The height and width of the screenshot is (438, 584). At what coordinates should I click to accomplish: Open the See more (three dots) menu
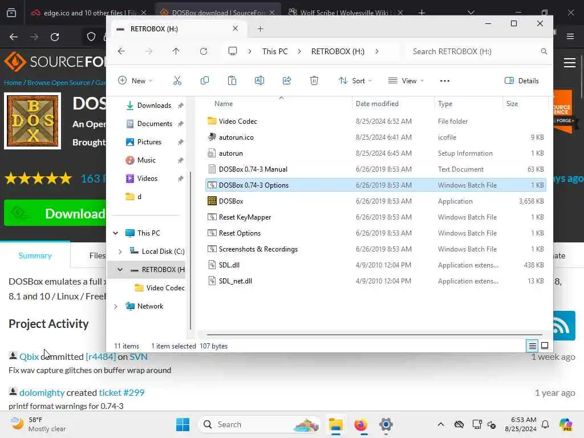point(445,81)
